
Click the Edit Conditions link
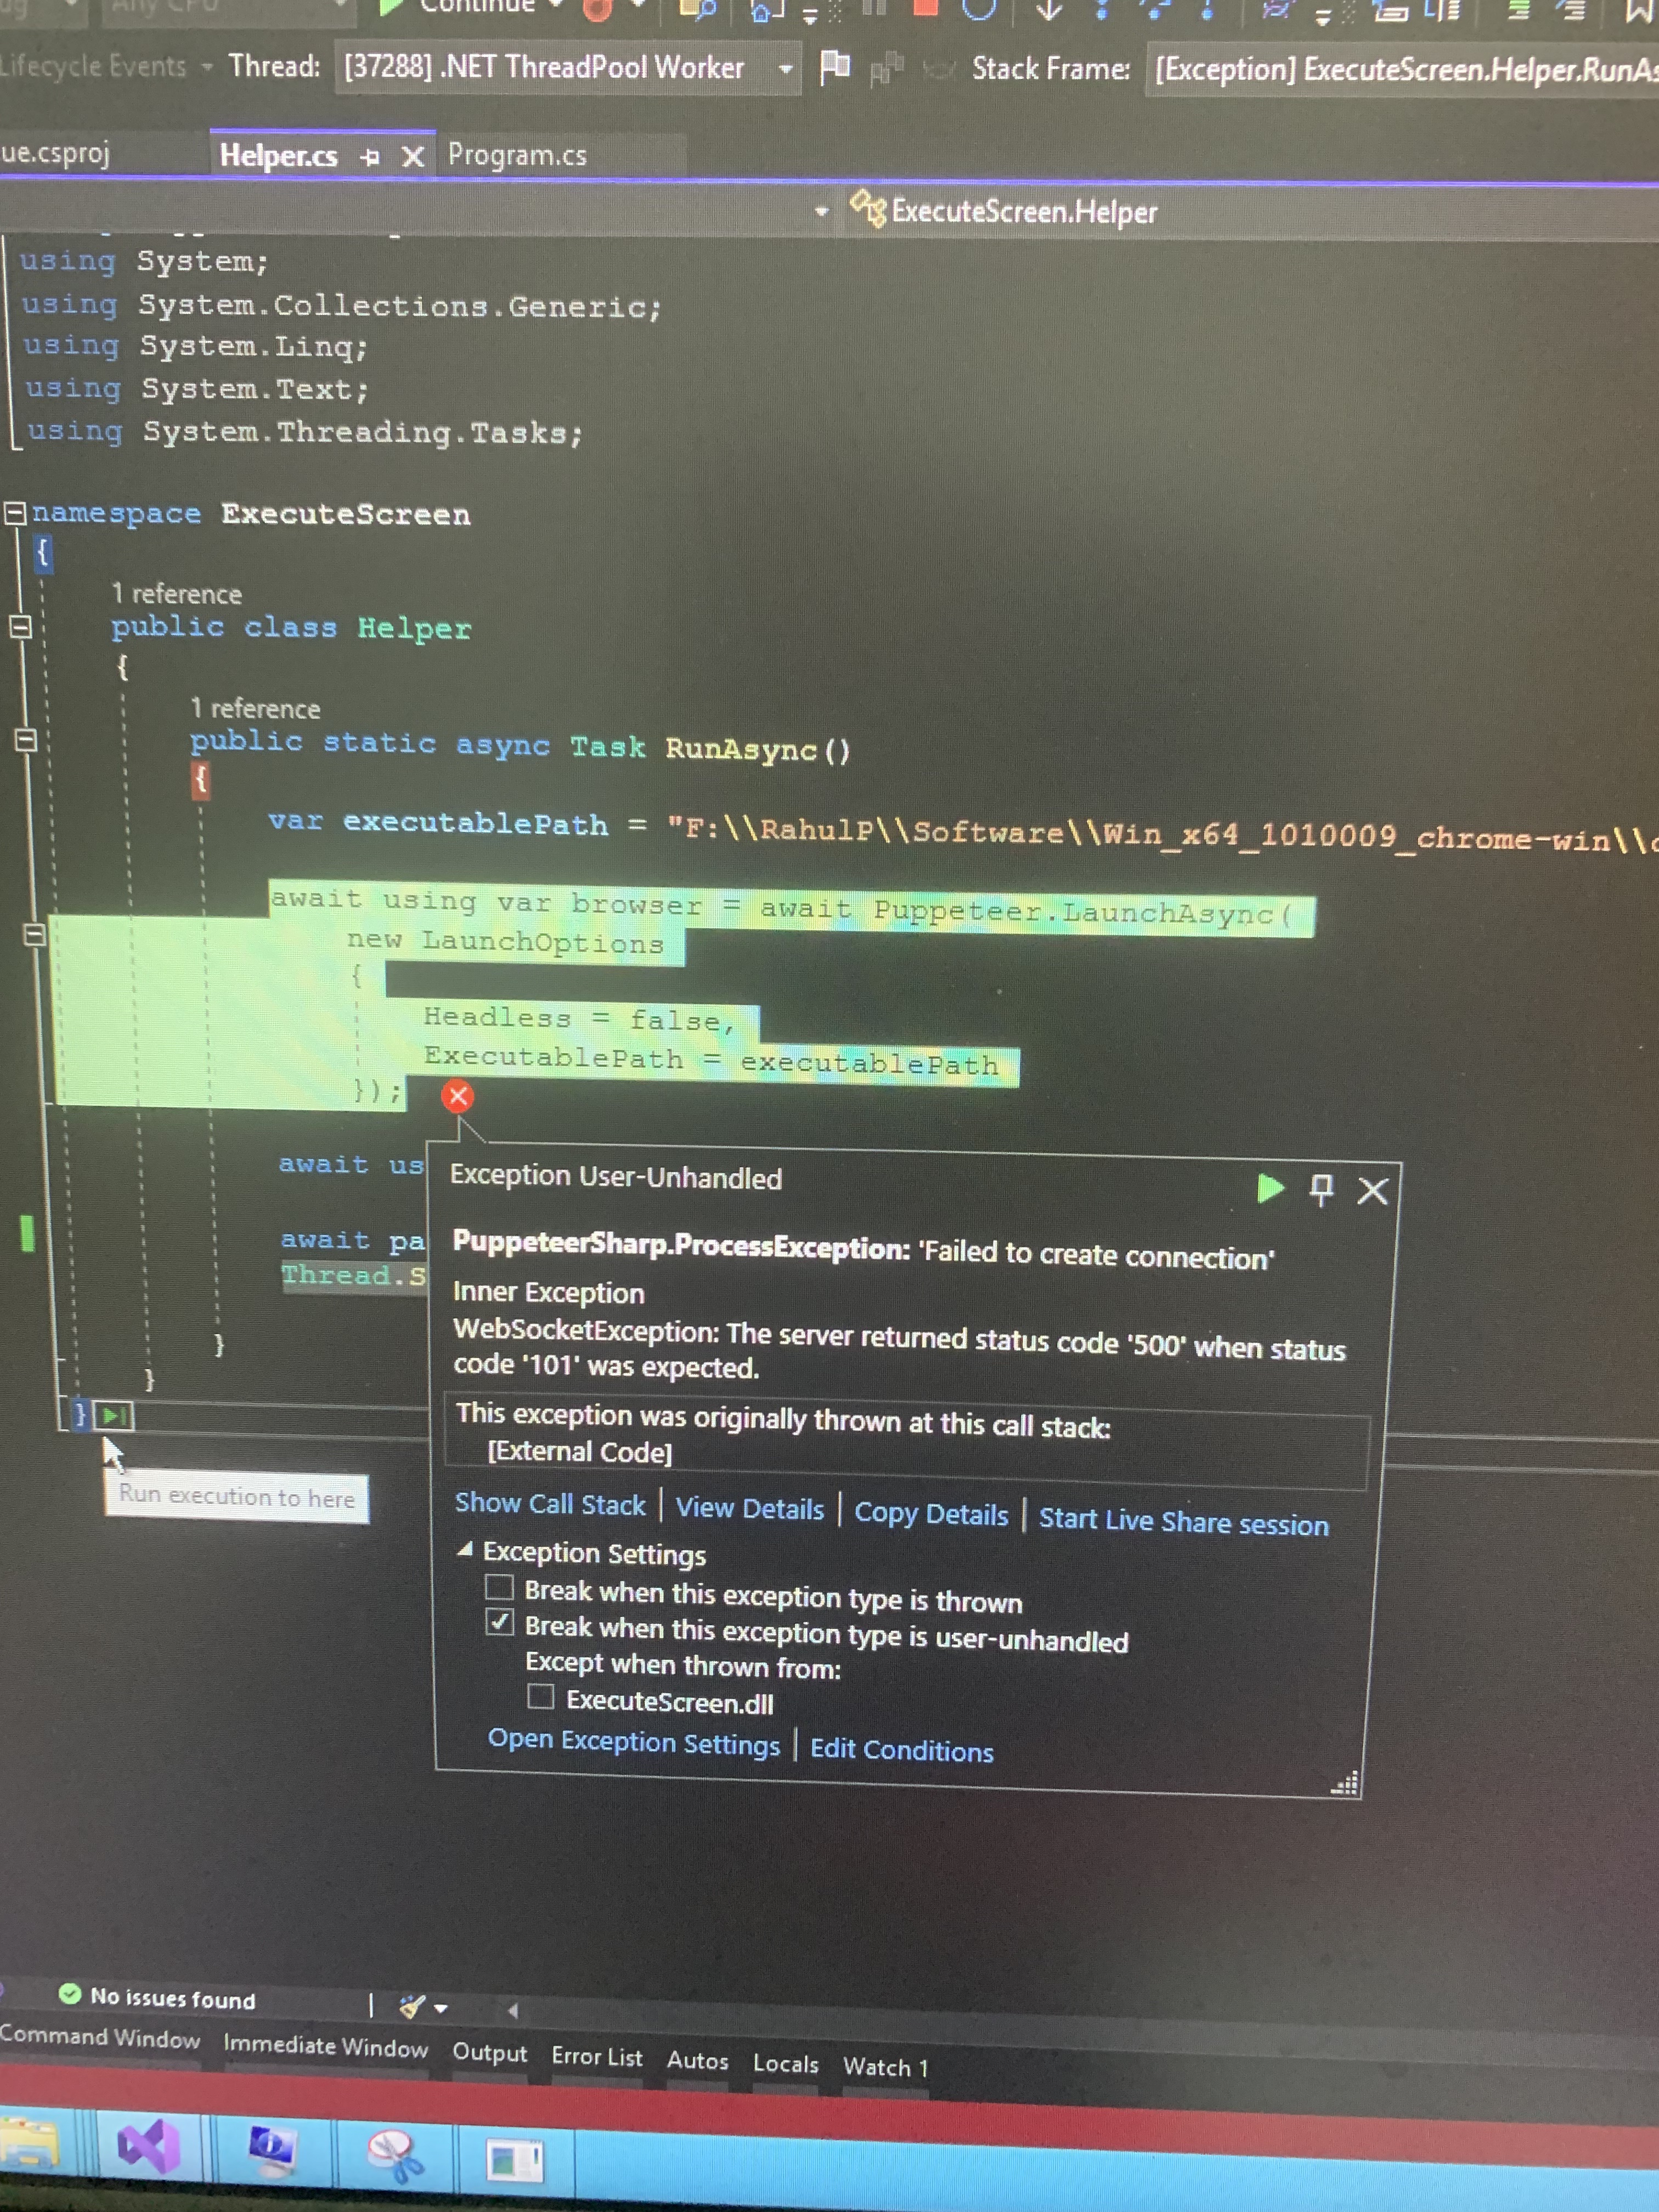tap(902, 1750)
